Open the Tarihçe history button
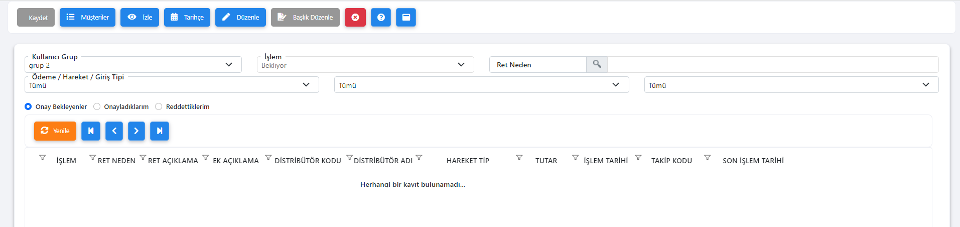960x227 pixels. click(187, 17)
